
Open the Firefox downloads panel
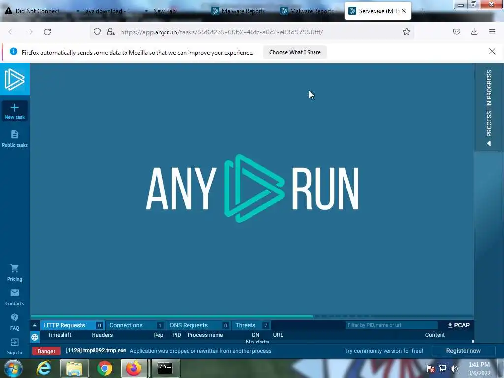tap(474, 31)
